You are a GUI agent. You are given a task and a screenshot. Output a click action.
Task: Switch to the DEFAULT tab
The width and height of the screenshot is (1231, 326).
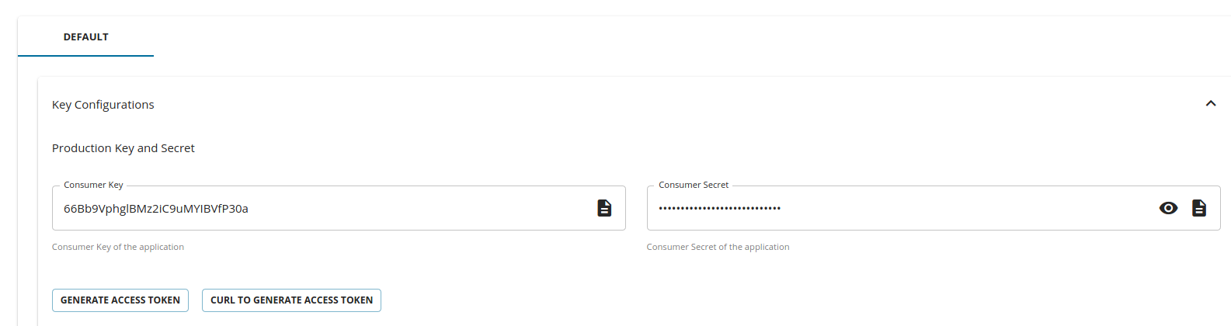click(x=86, y=37)
